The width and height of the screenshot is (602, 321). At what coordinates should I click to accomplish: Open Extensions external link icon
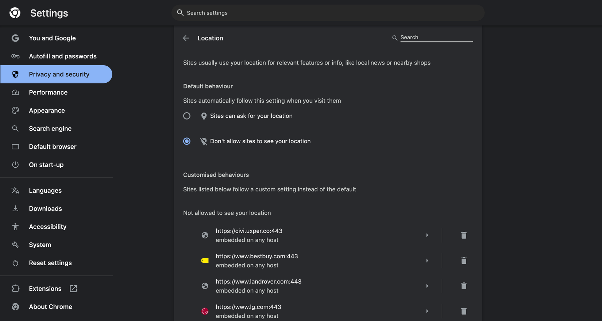tap(73, 289)
